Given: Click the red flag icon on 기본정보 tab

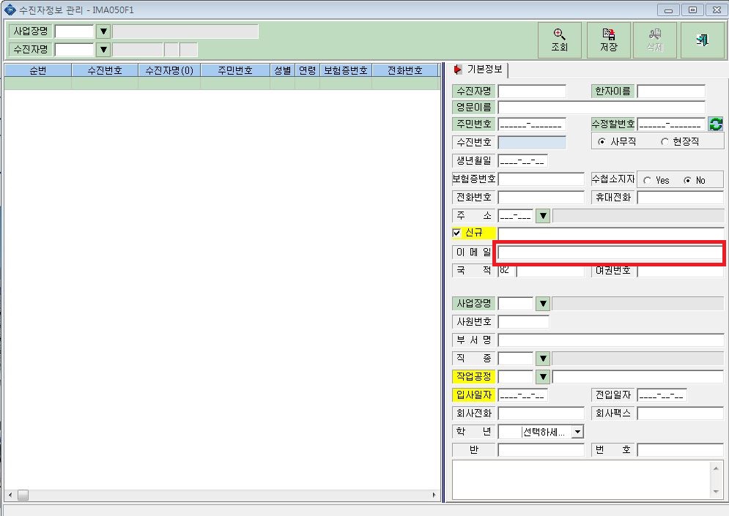Looking at the screenshot, I should pyautogui.click(x=457, y=70).
